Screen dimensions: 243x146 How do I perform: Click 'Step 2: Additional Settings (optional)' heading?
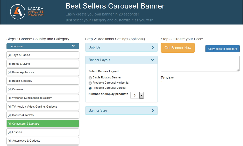coord(115,39)
